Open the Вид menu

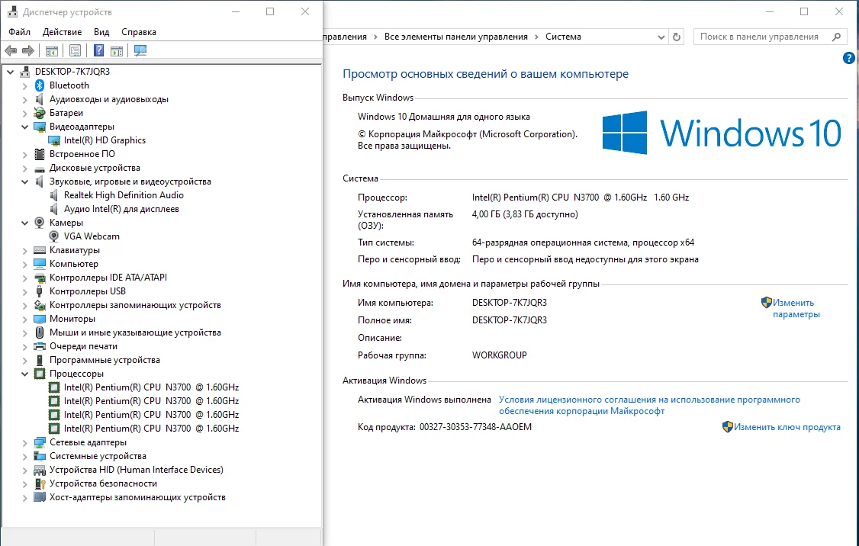point(101,32)
